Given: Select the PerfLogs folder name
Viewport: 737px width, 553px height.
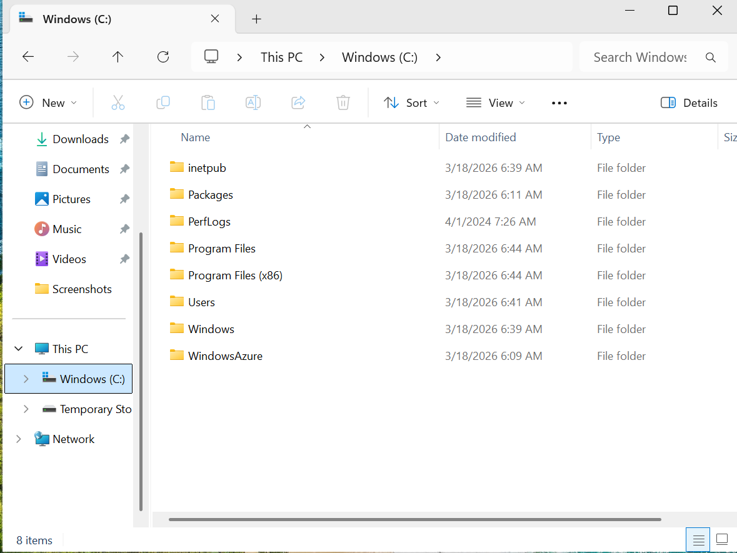Looking at the screenshot, I should 209,221.
